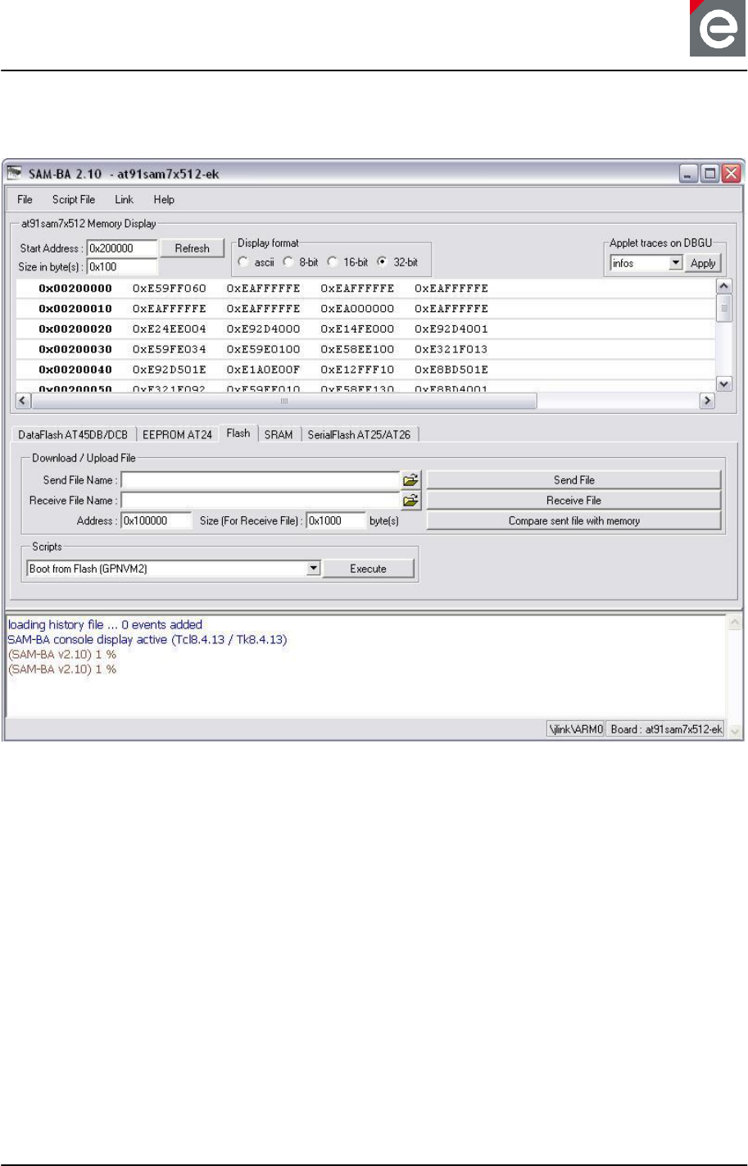Viewport: 748px width, 1166px height.
Task: Select the Flash tab
Action: tap(238, 433)
